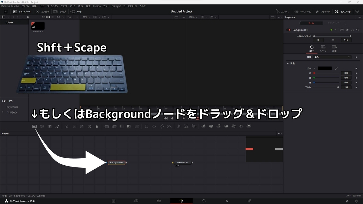Switch to 設定 tab in Inspector
Screen dimensions: 363x204
tap(334, 48)
